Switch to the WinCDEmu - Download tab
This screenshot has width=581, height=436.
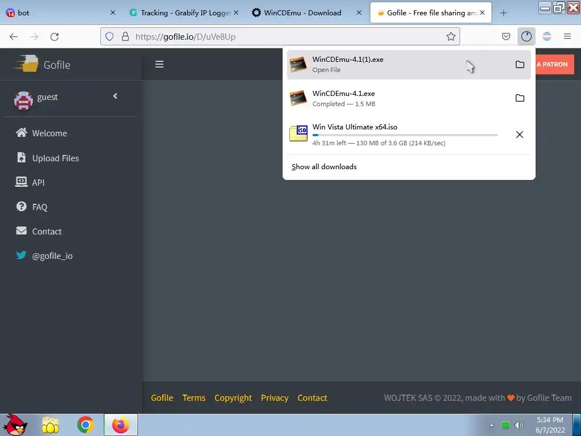pos(306,12)
